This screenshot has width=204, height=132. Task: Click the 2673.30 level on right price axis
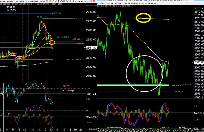[199, 8]
